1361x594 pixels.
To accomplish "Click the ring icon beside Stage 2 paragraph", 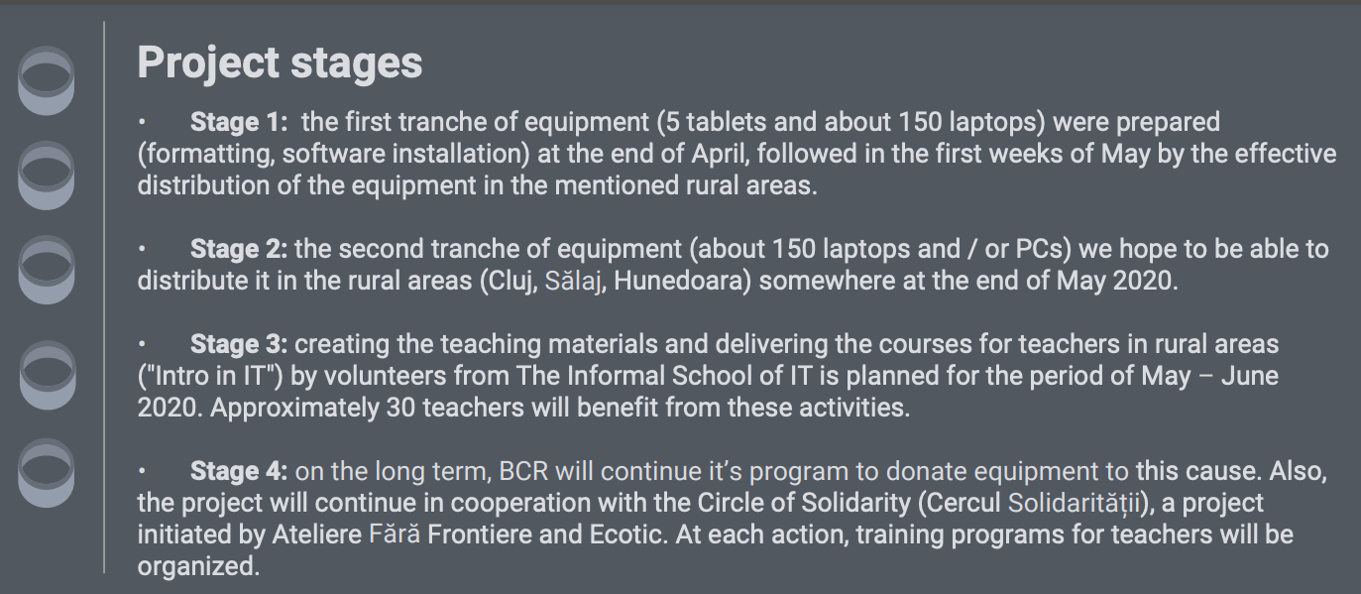I will tap(46, 269).
